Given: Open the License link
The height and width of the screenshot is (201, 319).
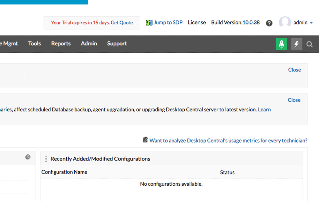Looking at the screenshot, I should (x=197, y=22).
